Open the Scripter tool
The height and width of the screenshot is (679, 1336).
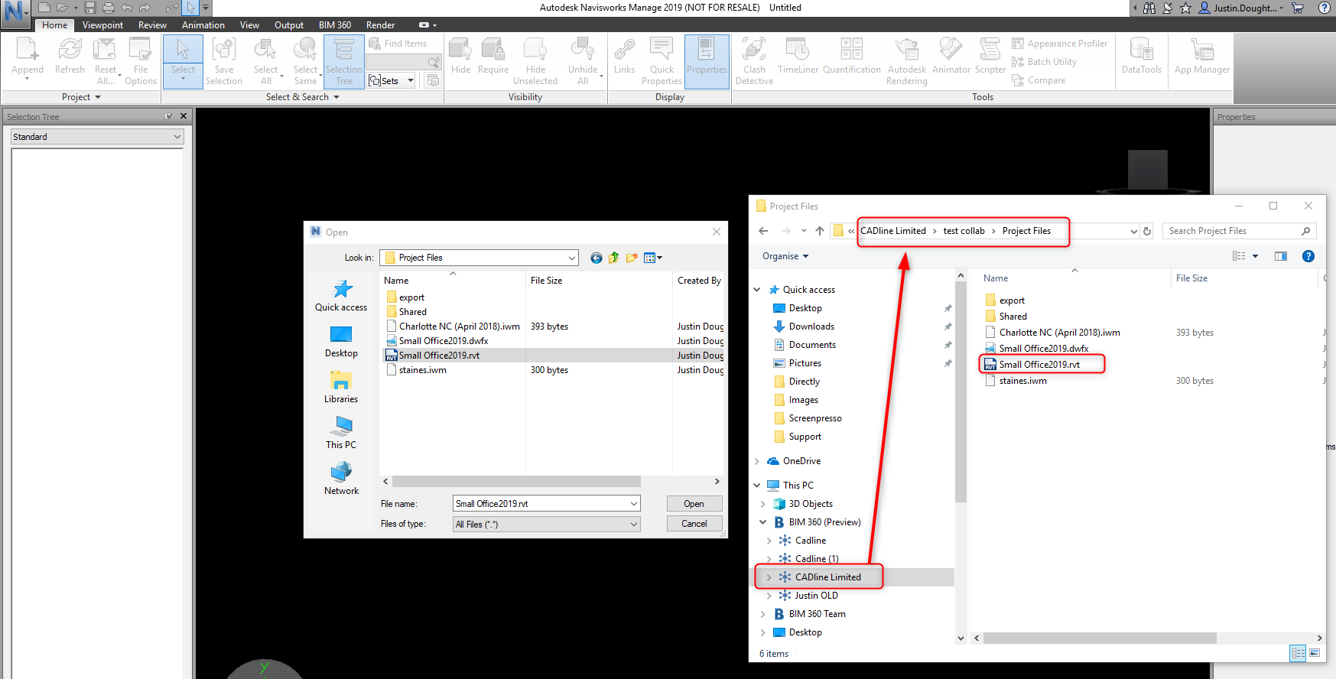(990, 56)
